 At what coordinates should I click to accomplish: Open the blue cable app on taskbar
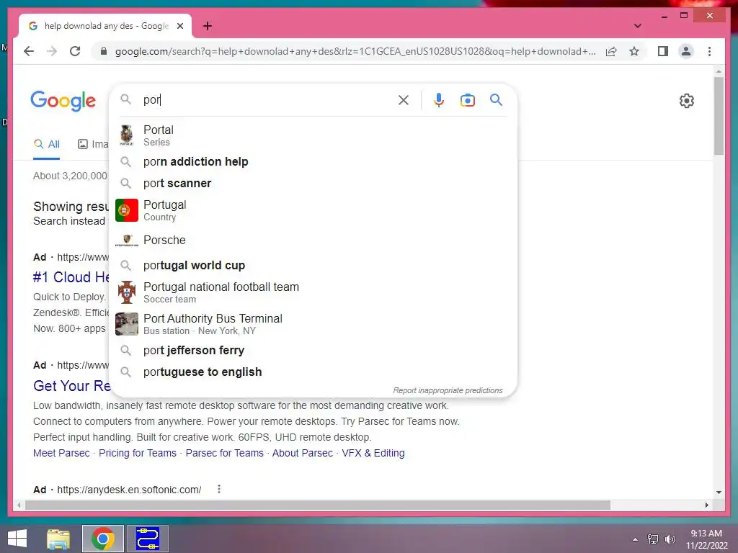pos(148,539)
